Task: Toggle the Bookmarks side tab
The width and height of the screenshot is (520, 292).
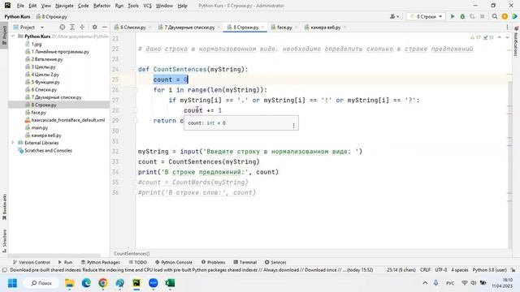Action: (x=4, y=207)
